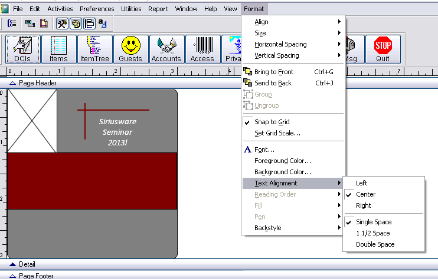Open the Edit menu

tap(35, 9)
